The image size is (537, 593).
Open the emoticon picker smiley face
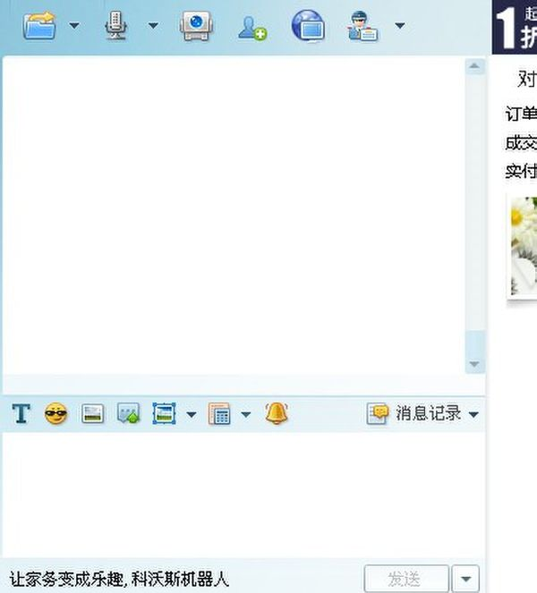point(55,414)
